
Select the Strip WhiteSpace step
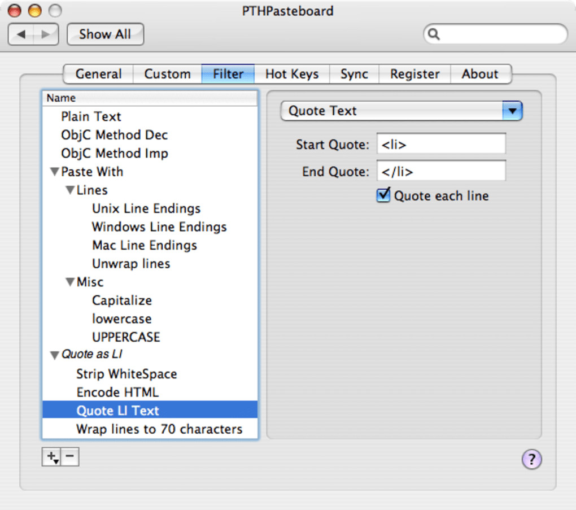(x=150, y=374)
